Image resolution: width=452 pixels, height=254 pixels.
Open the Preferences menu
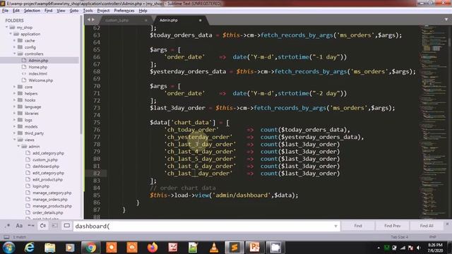(x=124, y=11)
